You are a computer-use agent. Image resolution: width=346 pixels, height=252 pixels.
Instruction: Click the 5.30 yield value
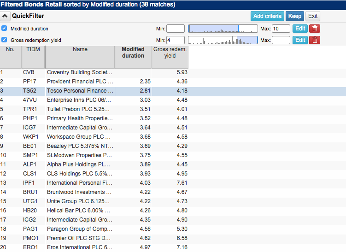click(x=182, y=229)
